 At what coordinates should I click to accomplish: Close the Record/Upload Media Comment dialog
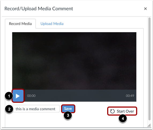(145, 9)
